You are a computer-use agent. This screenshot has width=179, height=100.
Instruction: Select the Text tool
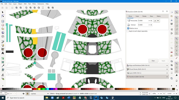pyautogui.click(x=3, y=53)
